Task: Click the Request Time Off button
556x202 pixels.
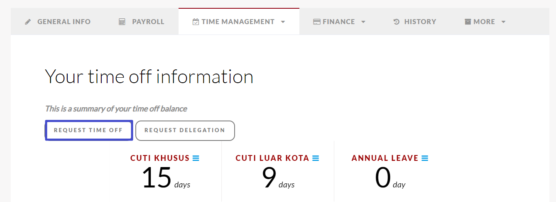Action: tap(88, 130)
